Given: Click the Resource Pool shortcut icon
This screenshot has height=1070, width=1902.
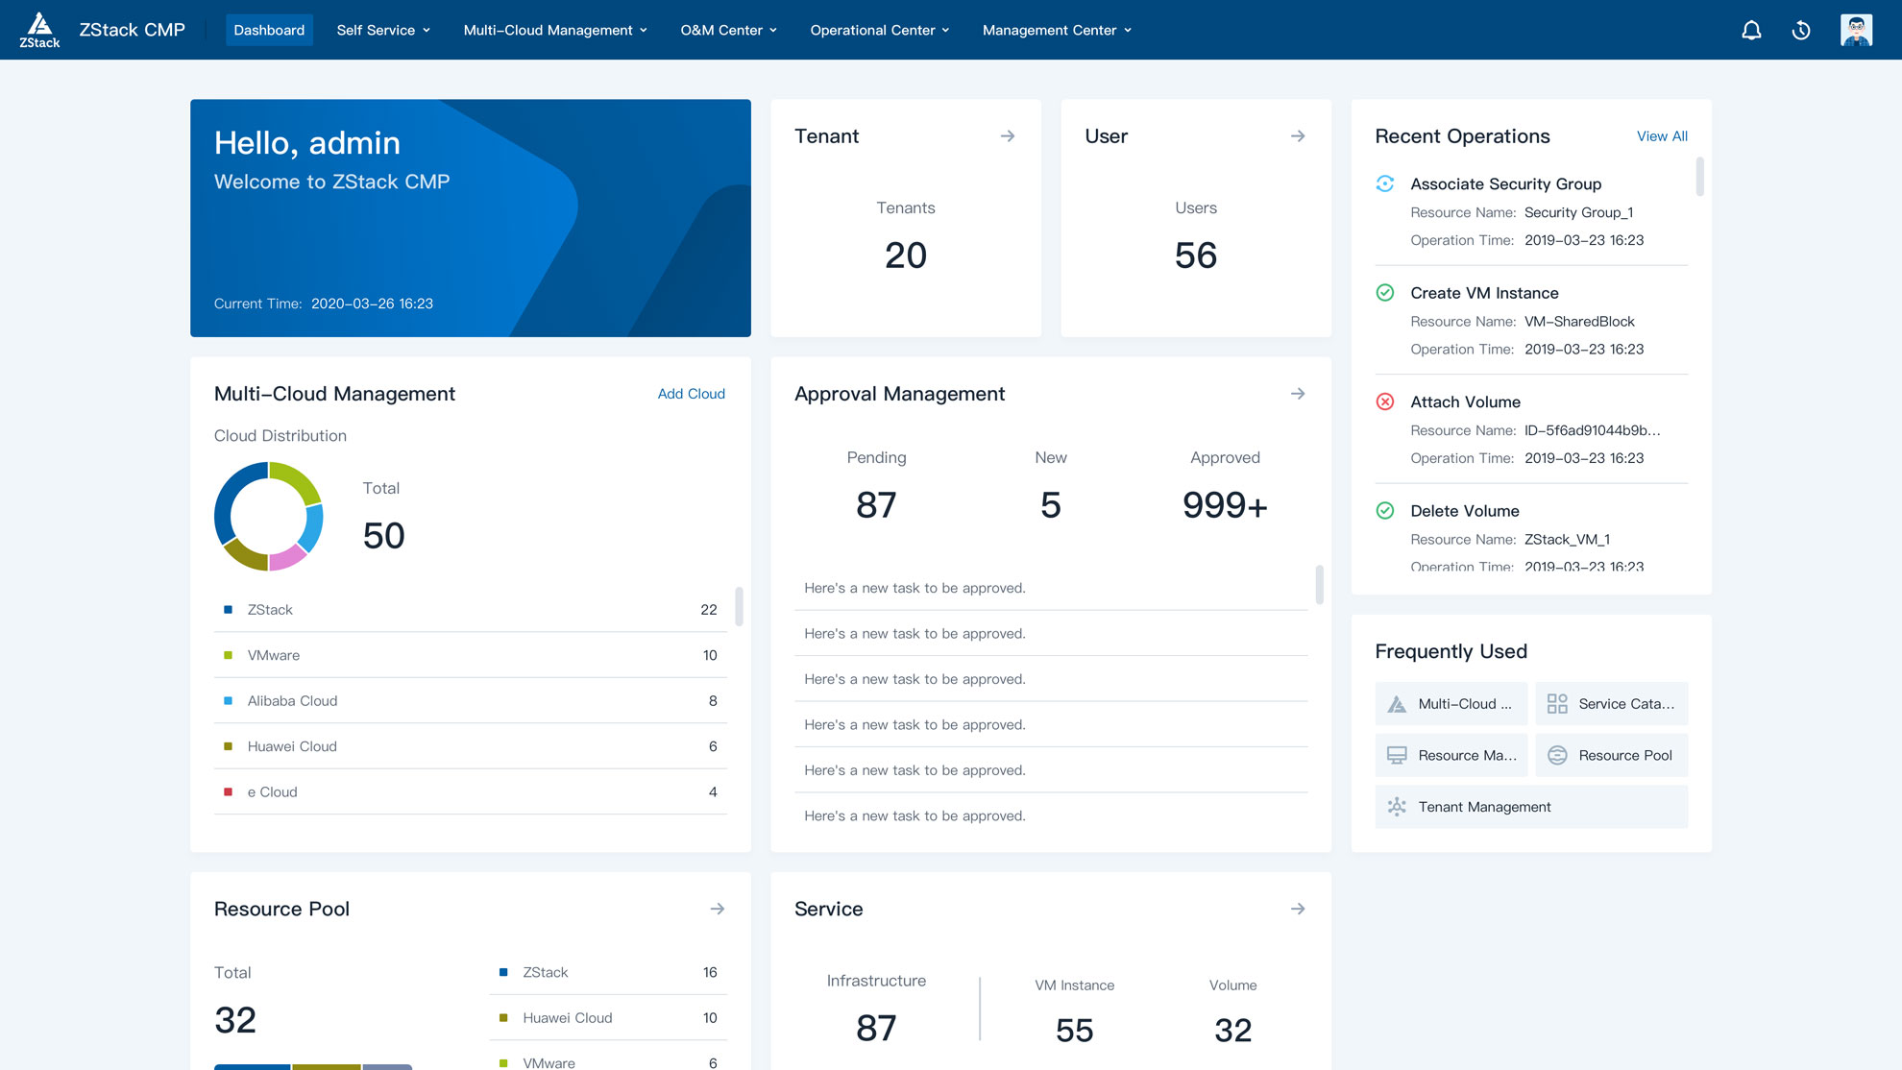Looking at the screenshot, I should point(1557,756).
